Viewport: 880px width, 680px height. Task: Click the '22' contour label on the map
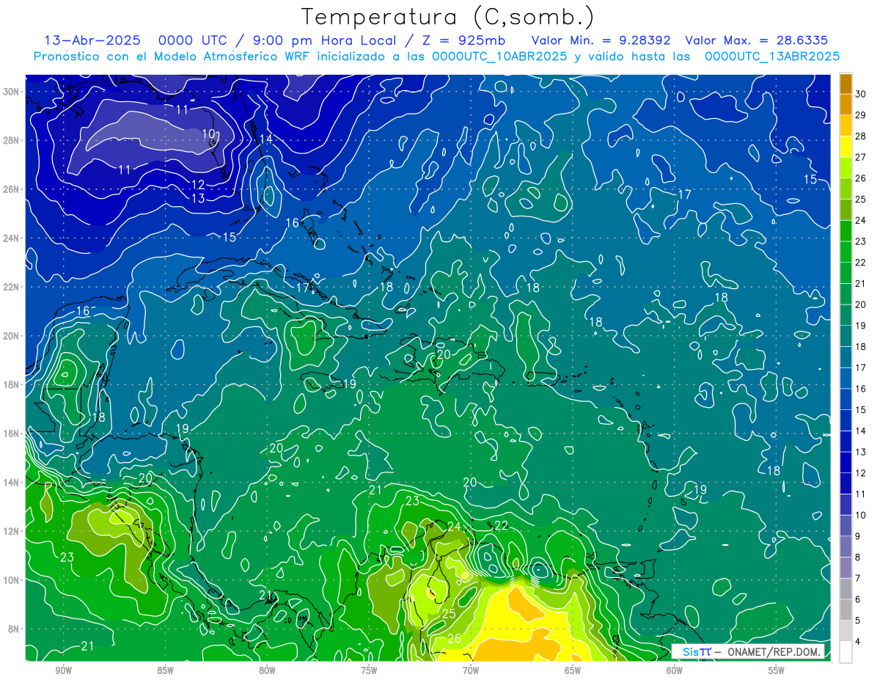(502, 525)
